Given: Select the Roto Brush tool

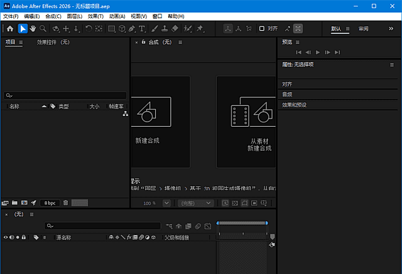Looking at the screenshot, I should coord(188,29).
